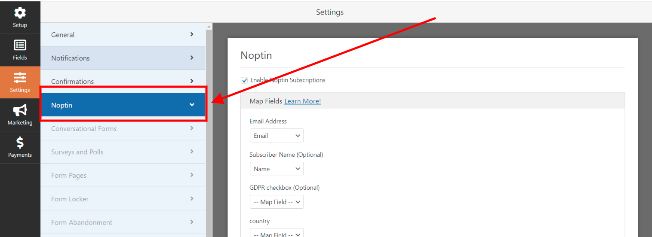Click the Email Address label
The height and width of the screenshot is (237, 652).
(268, 122)
